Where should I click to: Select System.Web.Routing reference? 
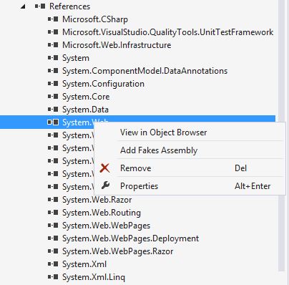[102, 213]
